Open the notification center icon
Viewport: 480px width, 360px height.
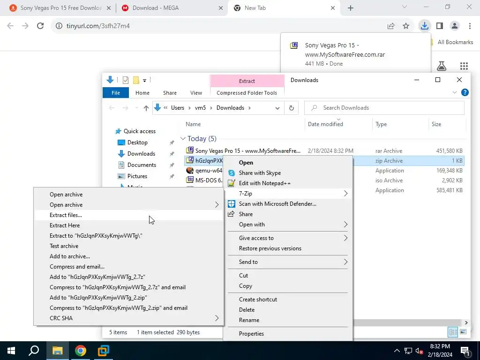(465, 351)
